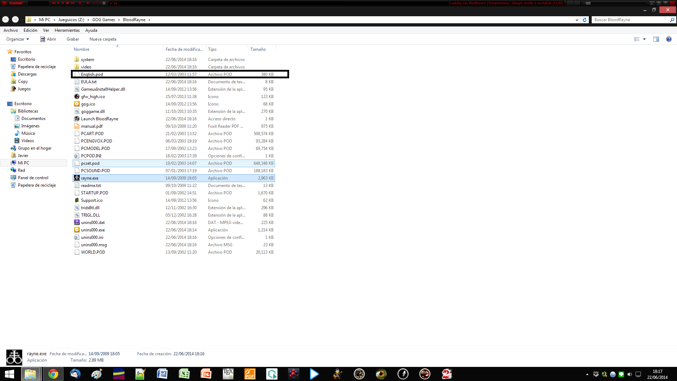Click Winamp eject/open file button
677x381 pixels.
pyautogui.click(x=80, y=3)
